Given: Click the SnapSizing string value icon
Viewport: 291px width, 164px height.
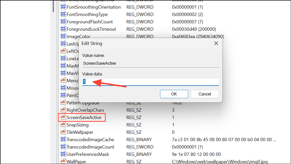Looking at the screenshot, I should pos(63,125).
